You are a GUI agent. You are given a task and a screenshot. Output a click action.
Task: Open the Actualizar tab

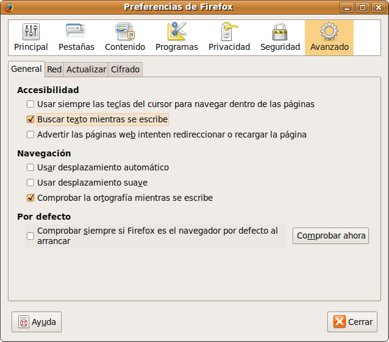tap(86, 69)
